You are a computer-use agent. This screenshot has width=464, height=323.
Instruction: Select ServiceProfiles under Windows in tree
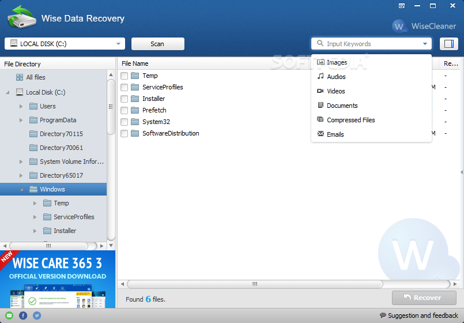click(x=74, y=217)
